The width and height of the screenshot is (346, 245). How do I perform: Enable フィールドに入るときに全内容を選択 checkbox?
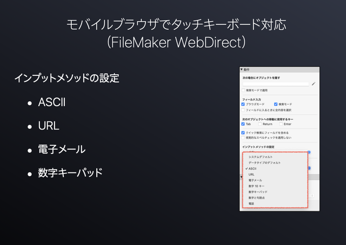243,110
